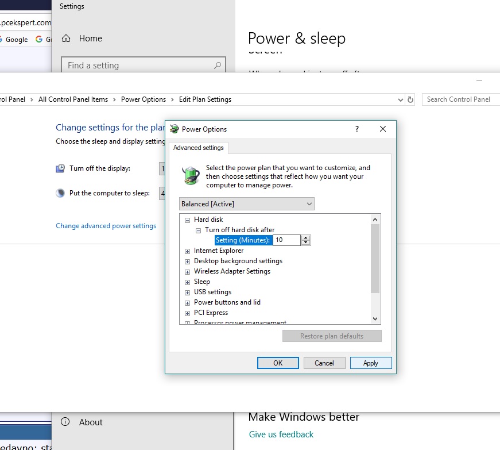
Task: Expand the Wireless Adapter Settings node
Action: [x=187, y=271]
